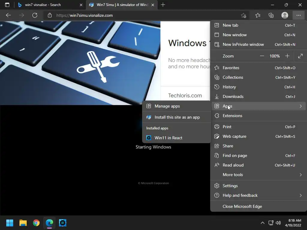Go back to the previous page
Image resolution: width=307 pixels, height=230 pixels.
8,15
